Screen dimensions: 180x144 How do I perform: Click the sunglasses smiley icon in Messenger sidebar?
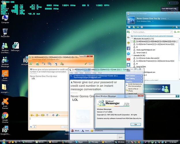(x=128, y=43)
